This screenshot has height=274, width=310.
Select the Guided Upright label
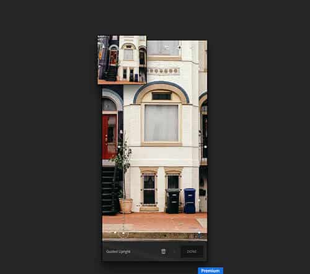point(118,252)
